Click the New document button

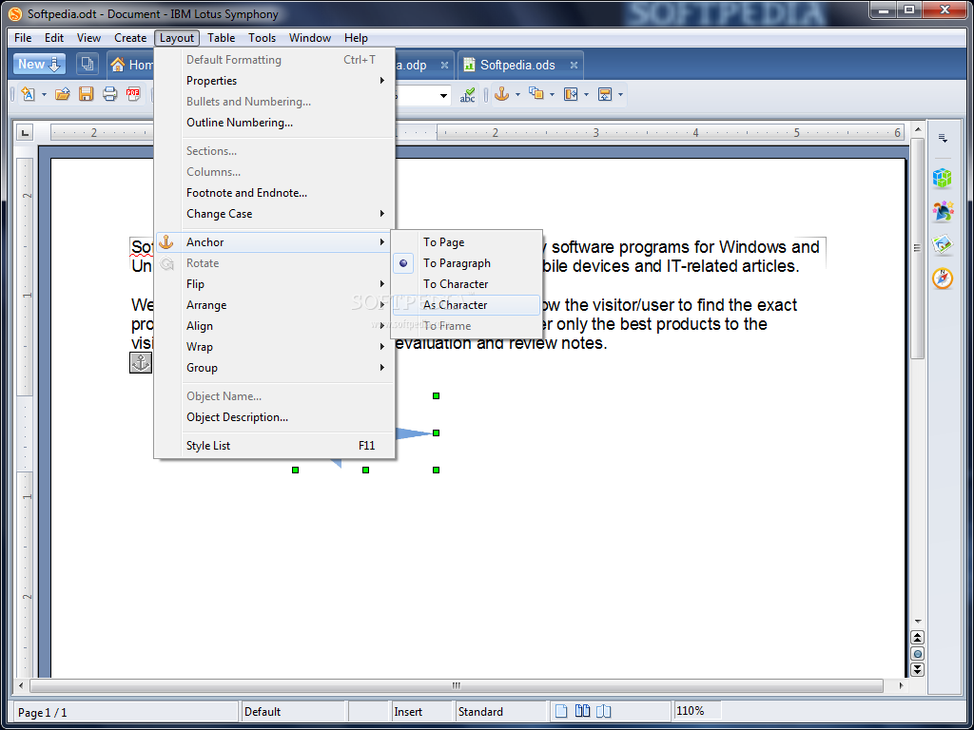[39, 64]
